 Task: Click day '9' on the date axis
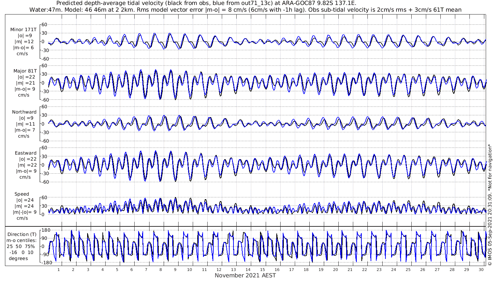click(x=175, y=270)
